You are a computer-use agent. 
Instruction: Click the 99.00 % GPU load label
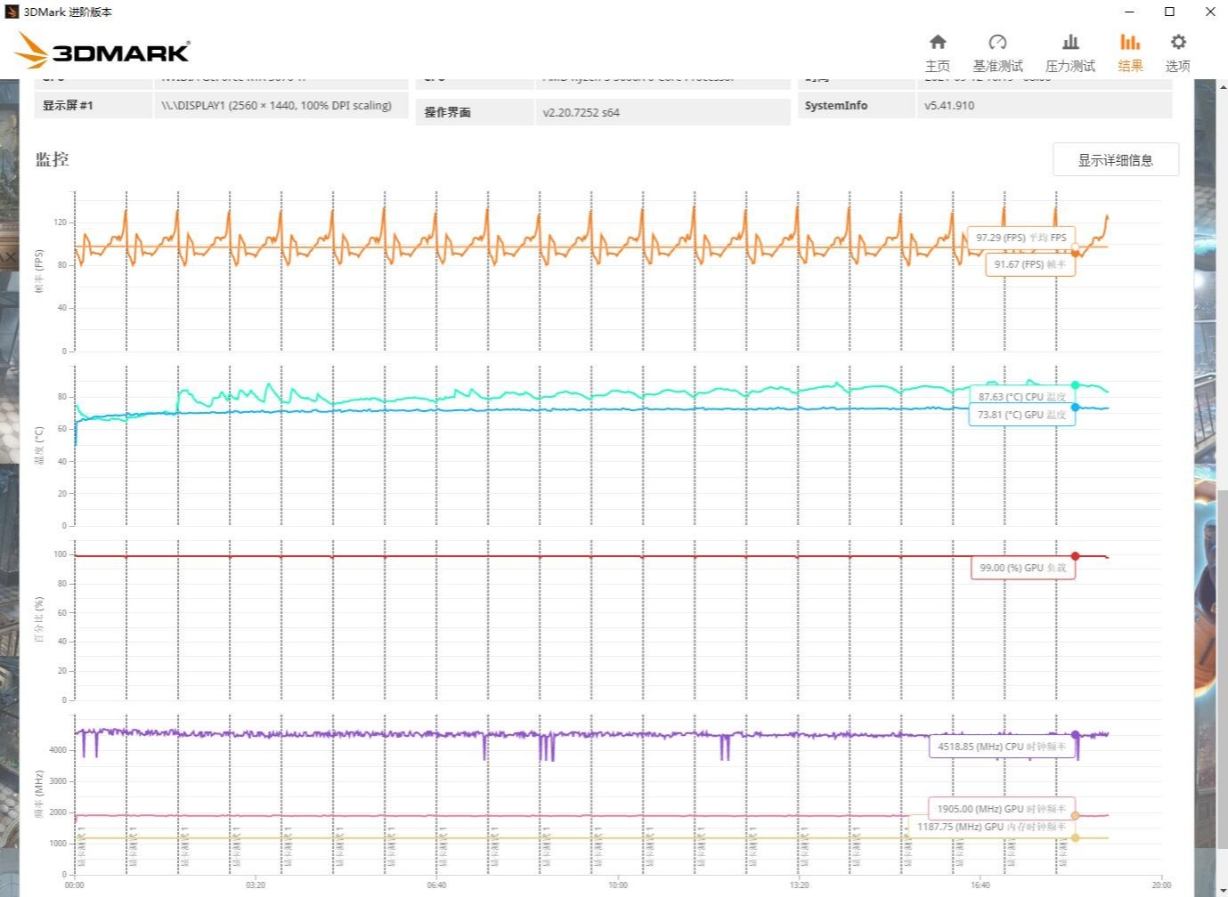pyautogui.click(x=1022, y=568)
